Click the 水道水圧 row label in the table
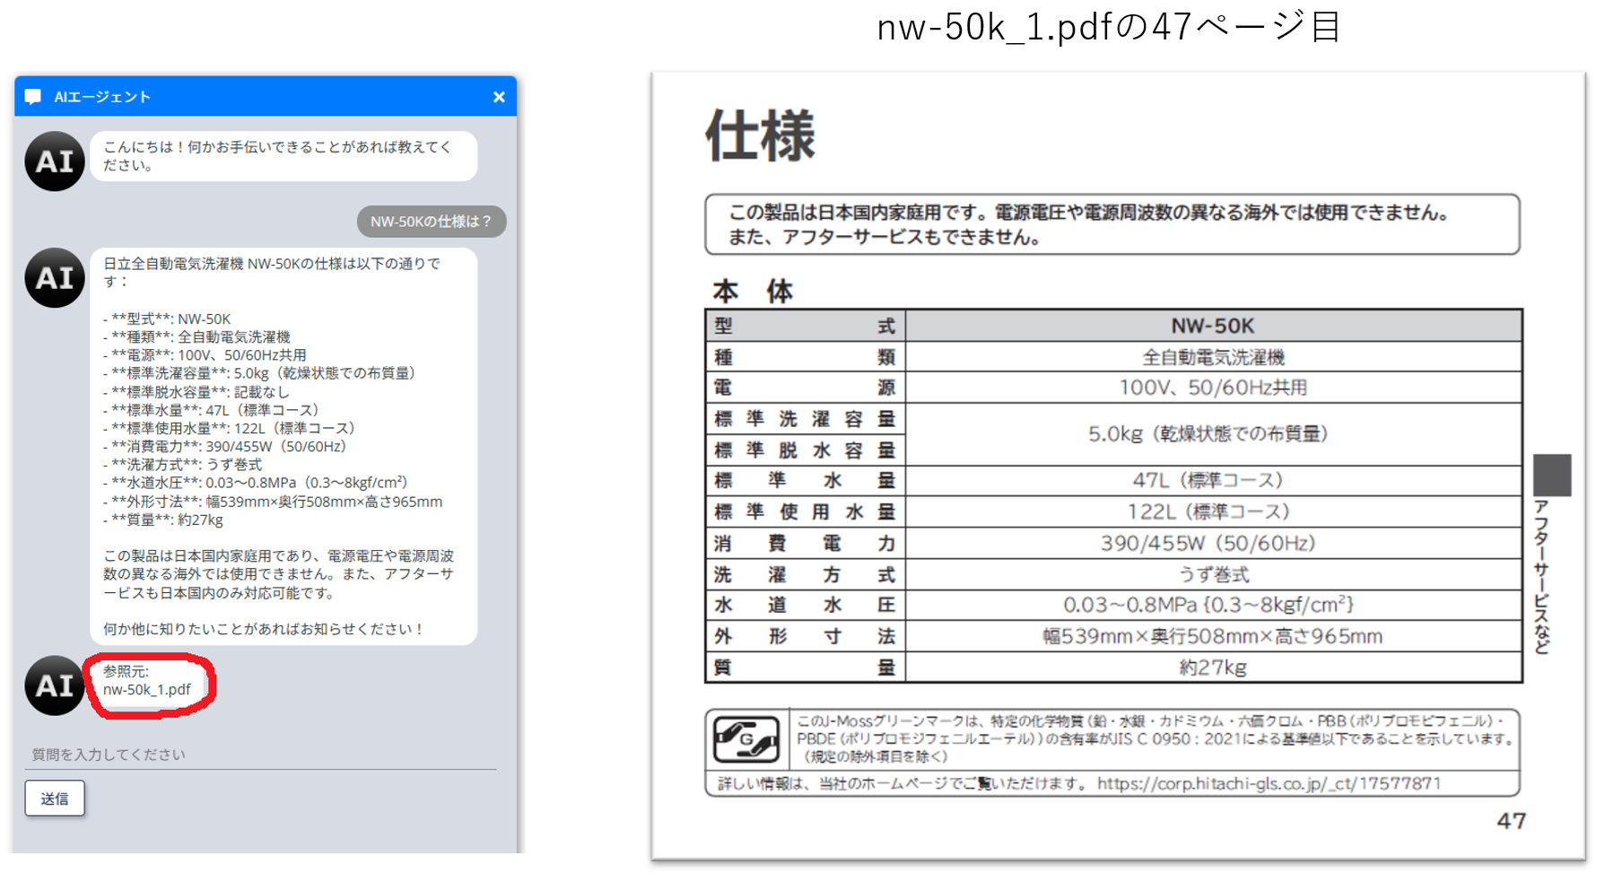This screenshot has height=882, width=1605. tap(805, 605)
